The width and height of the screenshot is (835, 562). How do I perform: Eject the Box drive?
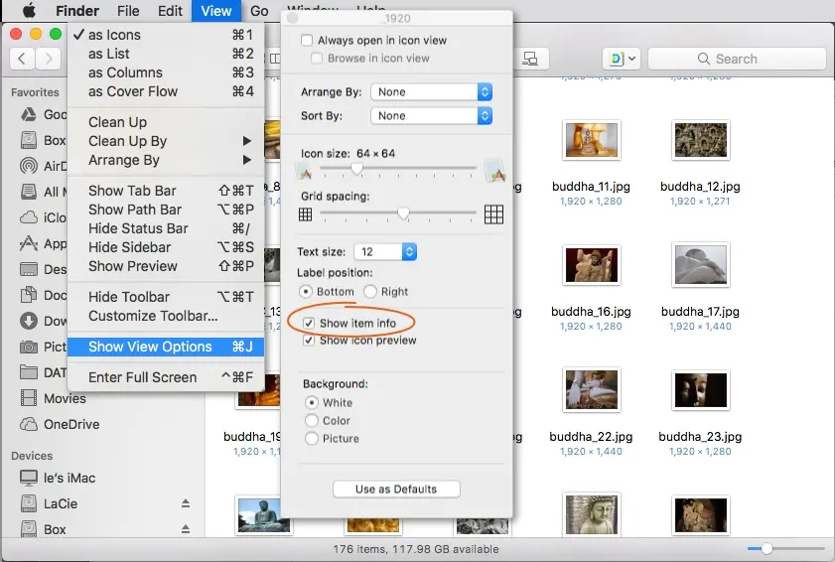pos(185,529)
